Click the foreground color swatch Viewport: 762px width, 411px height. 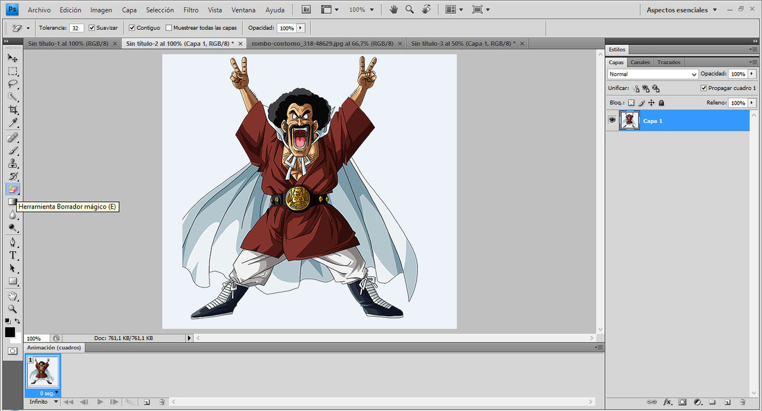(10, 332)
